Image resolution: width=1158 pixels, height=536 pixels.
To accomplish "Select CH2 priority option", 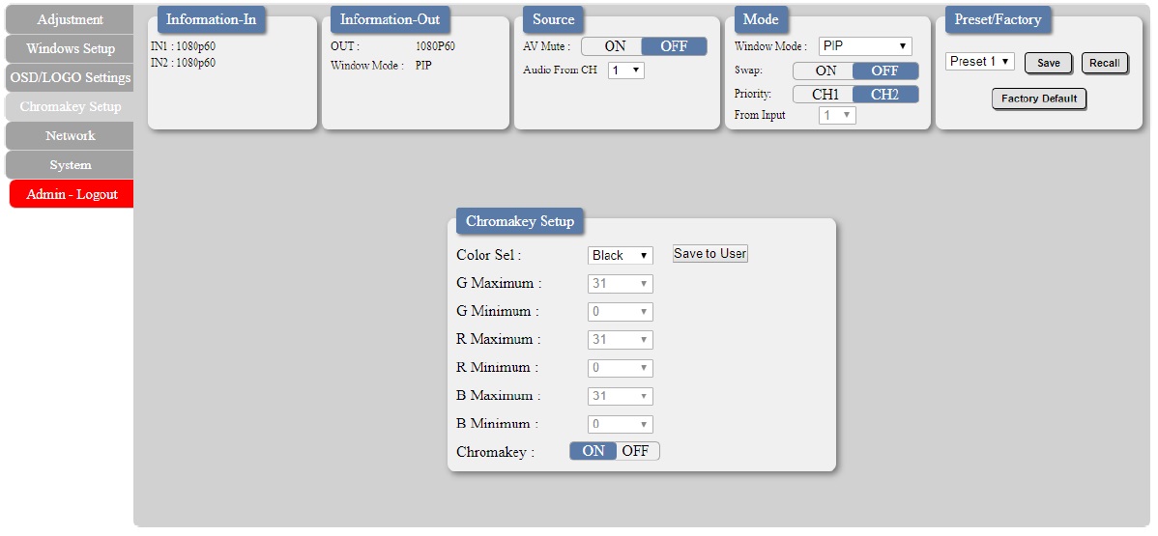I will click(x=885, y=95).
